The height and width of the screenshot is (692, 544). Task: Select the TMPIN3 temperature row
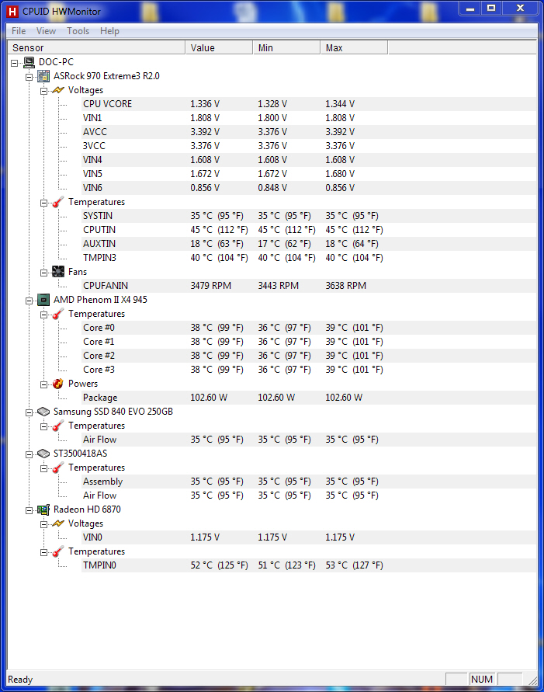click(x=309, y=258)
